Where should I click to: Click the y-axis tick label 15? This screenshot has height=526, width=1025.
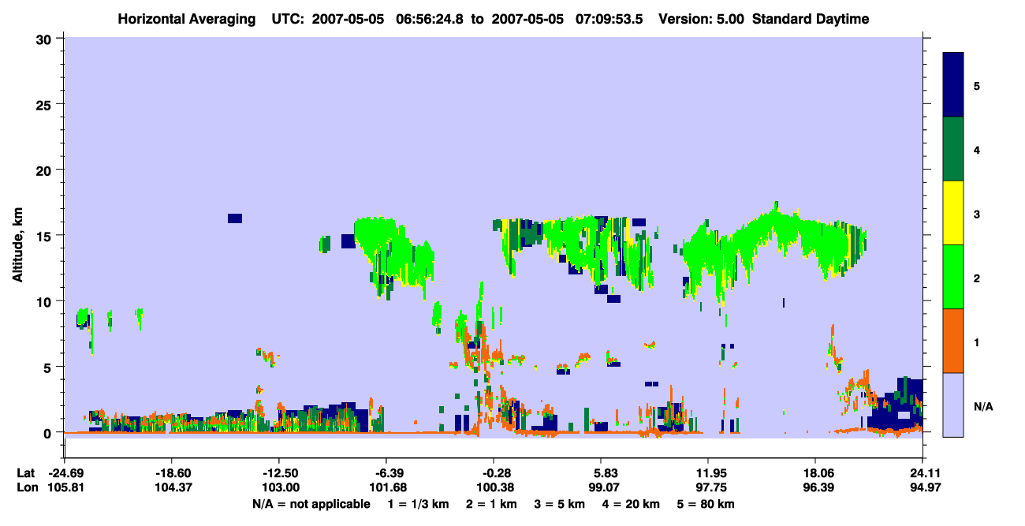click(46, 235)
